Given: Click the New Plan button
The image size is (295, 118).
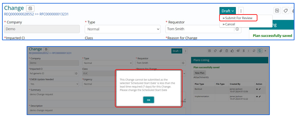Looking at the screenshot, I should click(200, 73).
